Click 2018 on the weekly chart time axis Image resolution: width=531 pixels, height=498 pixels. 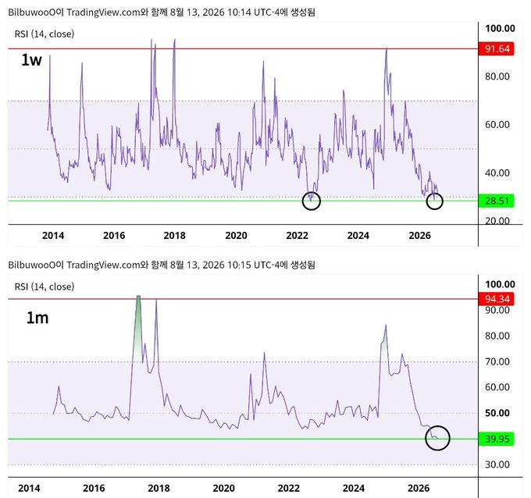(x=174, y=236)
